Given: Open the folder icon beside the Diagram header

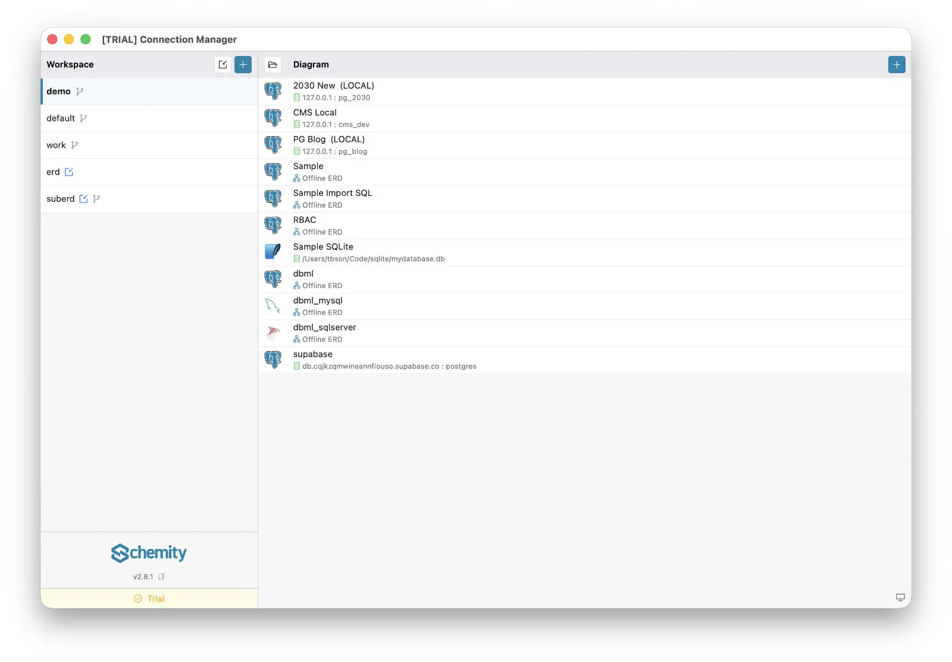Looking at the screenshot, I should tap(273, 64).
